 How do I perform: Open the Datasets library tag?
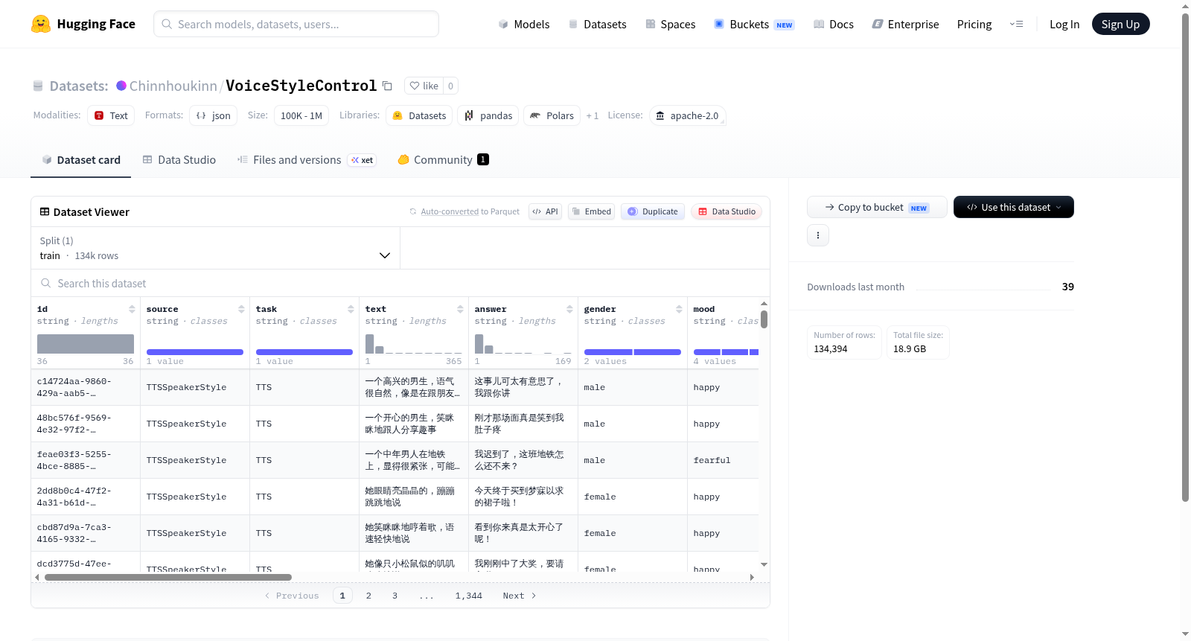419,115
